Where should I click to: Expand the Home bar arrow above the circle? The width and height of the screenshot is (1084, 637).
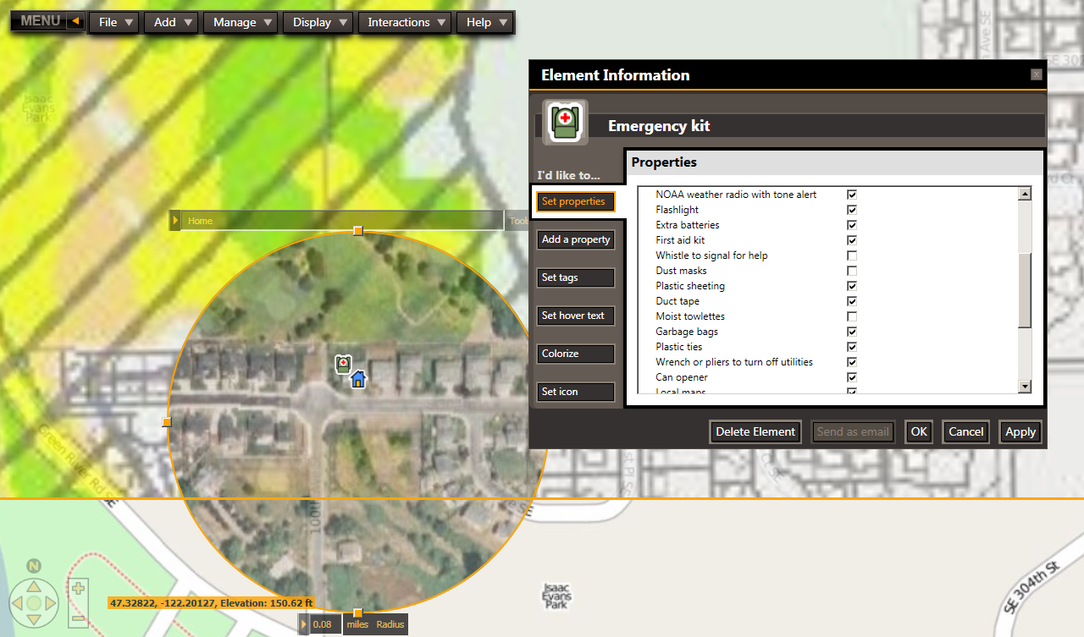(x=175, y=221)
